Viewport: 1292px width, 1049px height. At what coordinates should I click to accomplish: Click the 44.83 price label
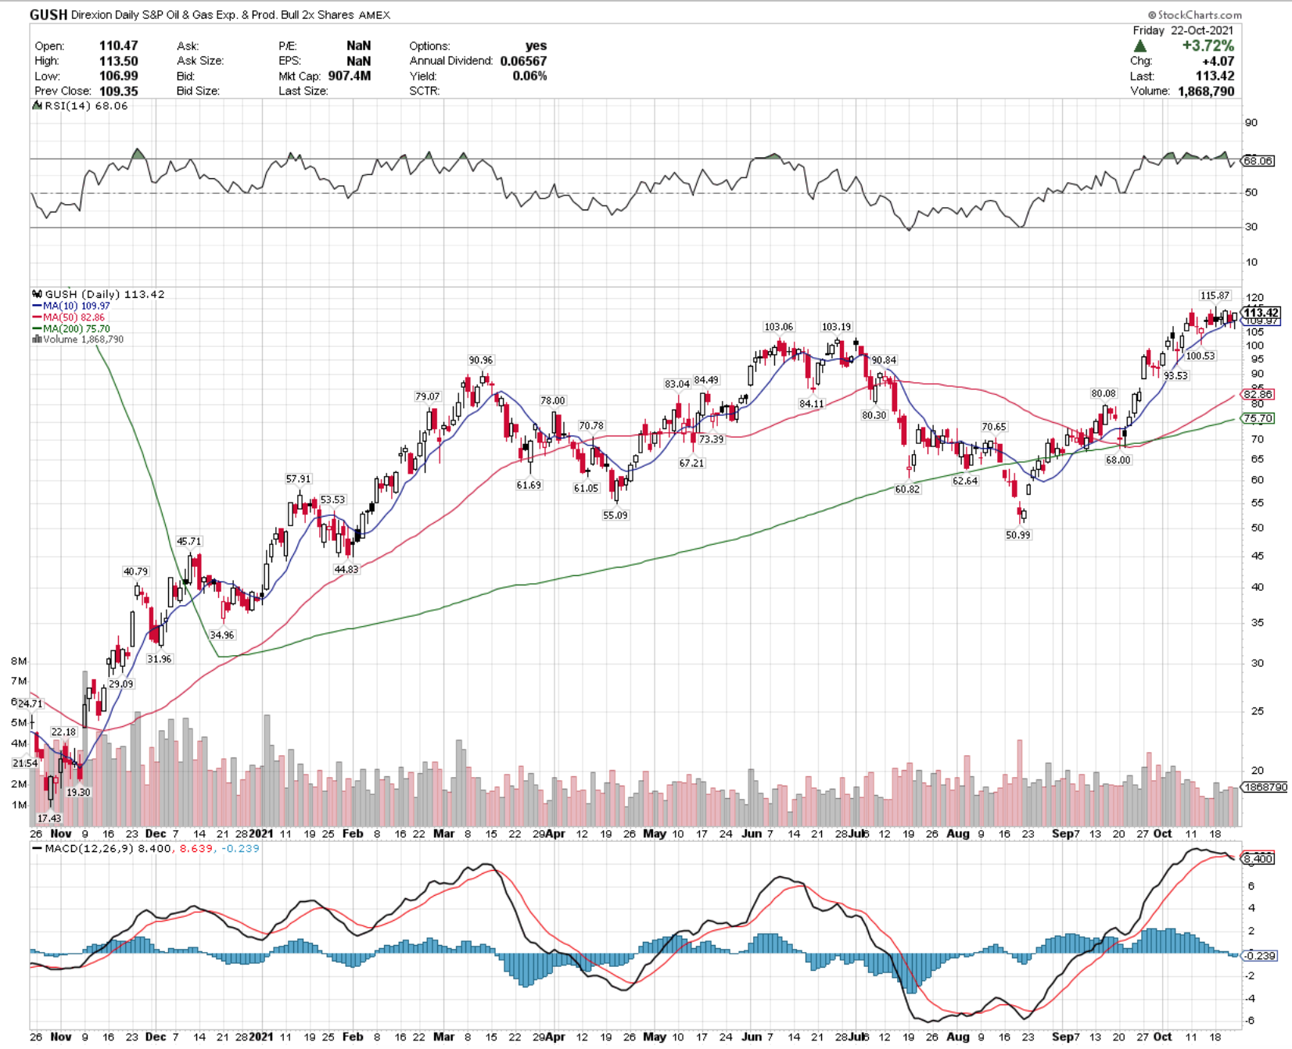coord(346,570)
